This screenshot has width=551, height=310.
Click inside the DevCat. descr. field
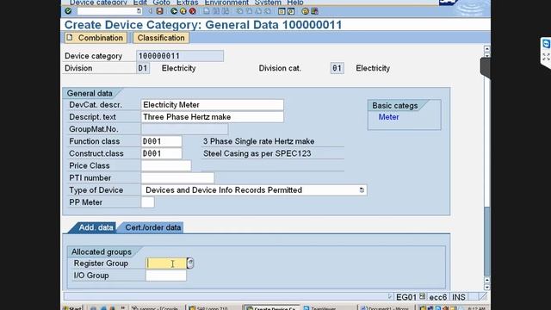[213, 105]
